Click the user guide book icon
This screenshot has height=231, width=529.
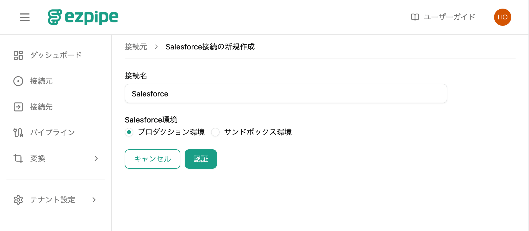click(x=415, y=17)
